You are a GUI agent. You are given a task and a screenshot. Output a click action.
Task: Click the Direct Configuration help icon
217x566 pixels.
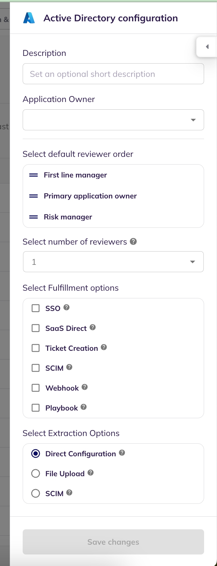point(122,453)
